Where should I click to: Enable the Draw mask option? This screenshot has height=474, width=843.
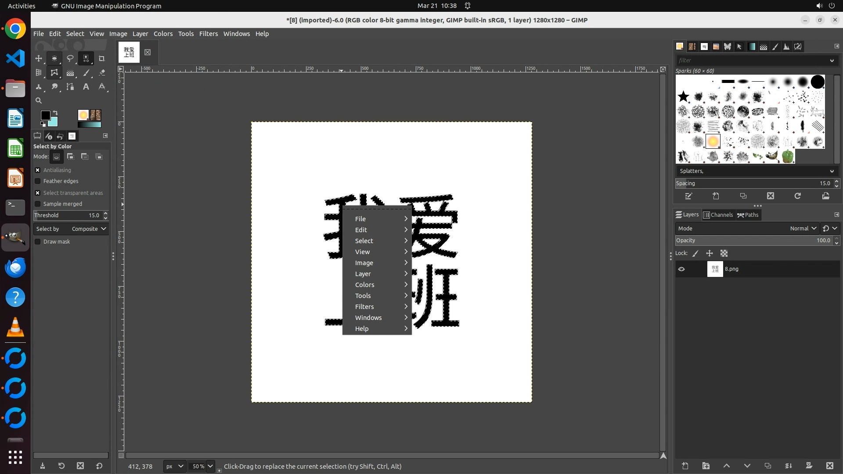pos(38,242)
